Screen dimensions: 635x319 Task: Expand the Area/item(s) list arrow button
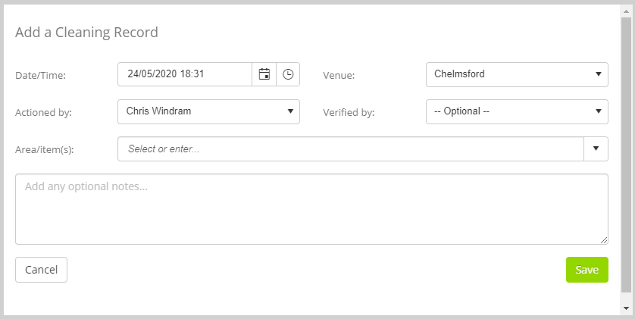click(x=596, y=149)
